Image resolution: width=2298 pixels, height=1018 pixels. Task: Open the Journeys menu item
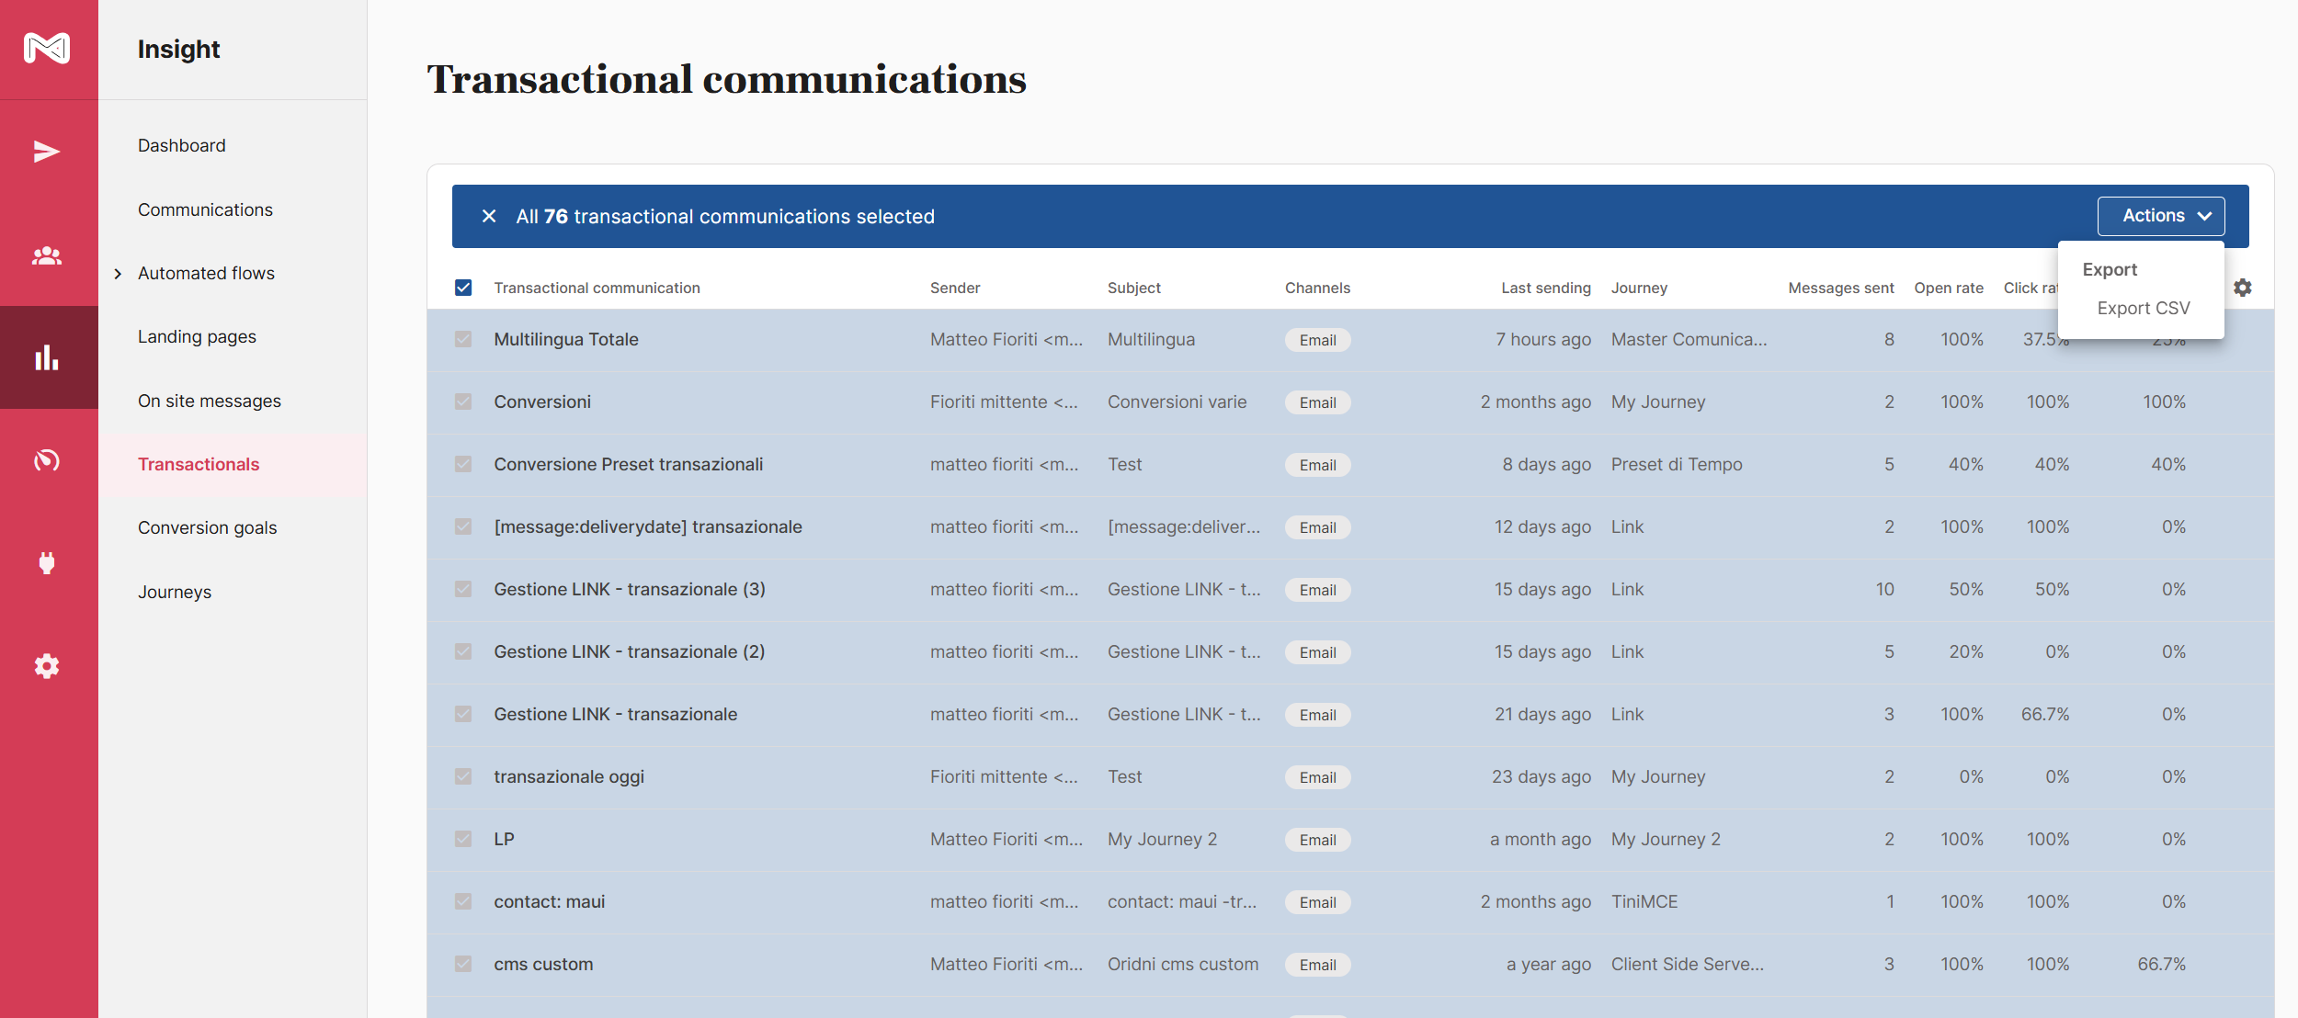(x=175, y=593)
